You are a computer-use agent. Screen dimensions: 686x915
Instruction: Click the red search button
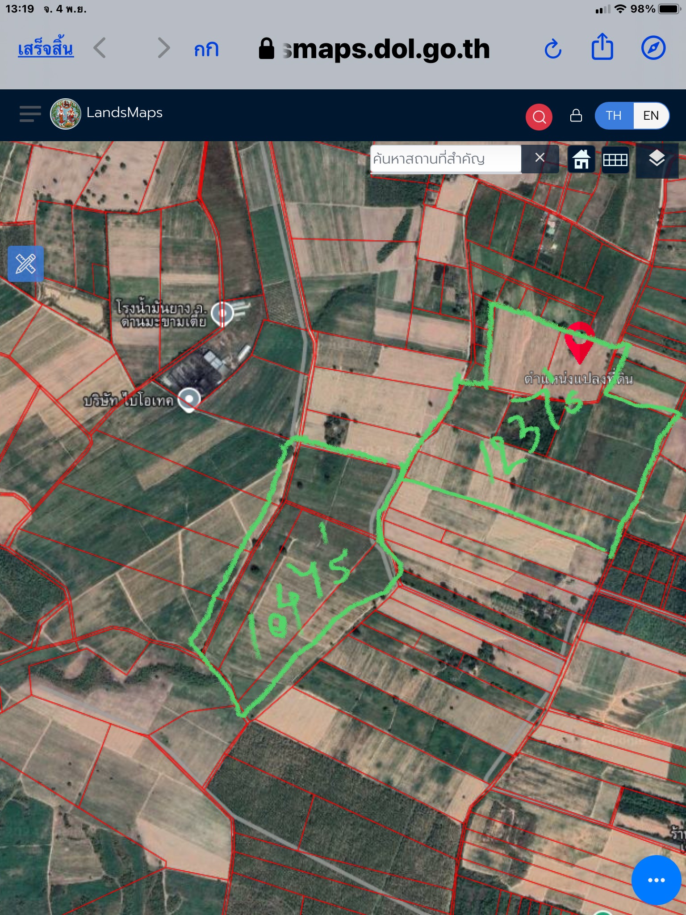[x=539, y=117]
